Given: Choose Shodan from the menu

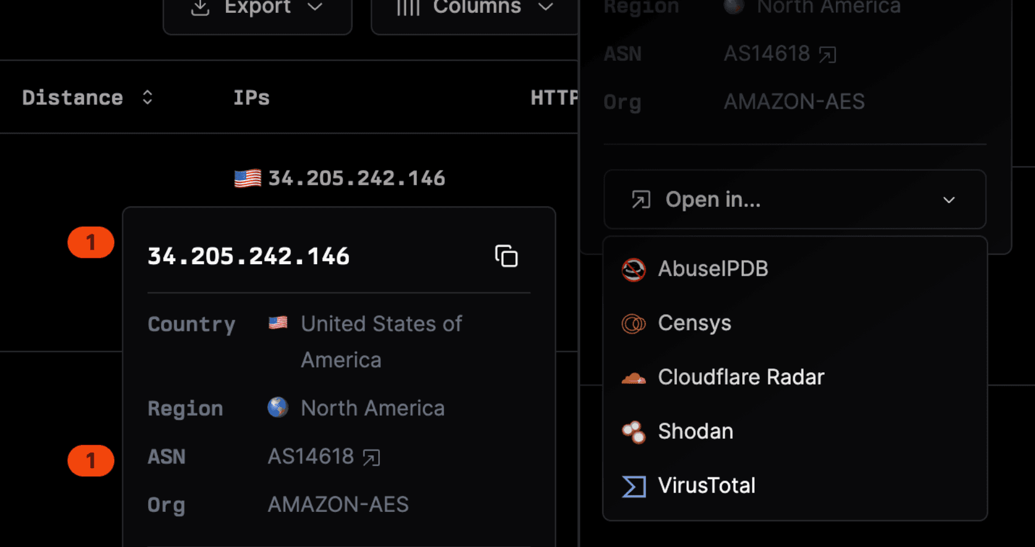Looking at the screenshot, I should point(695,432).
